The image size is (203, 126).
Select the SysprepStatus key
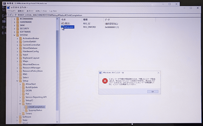pos(35,110)
